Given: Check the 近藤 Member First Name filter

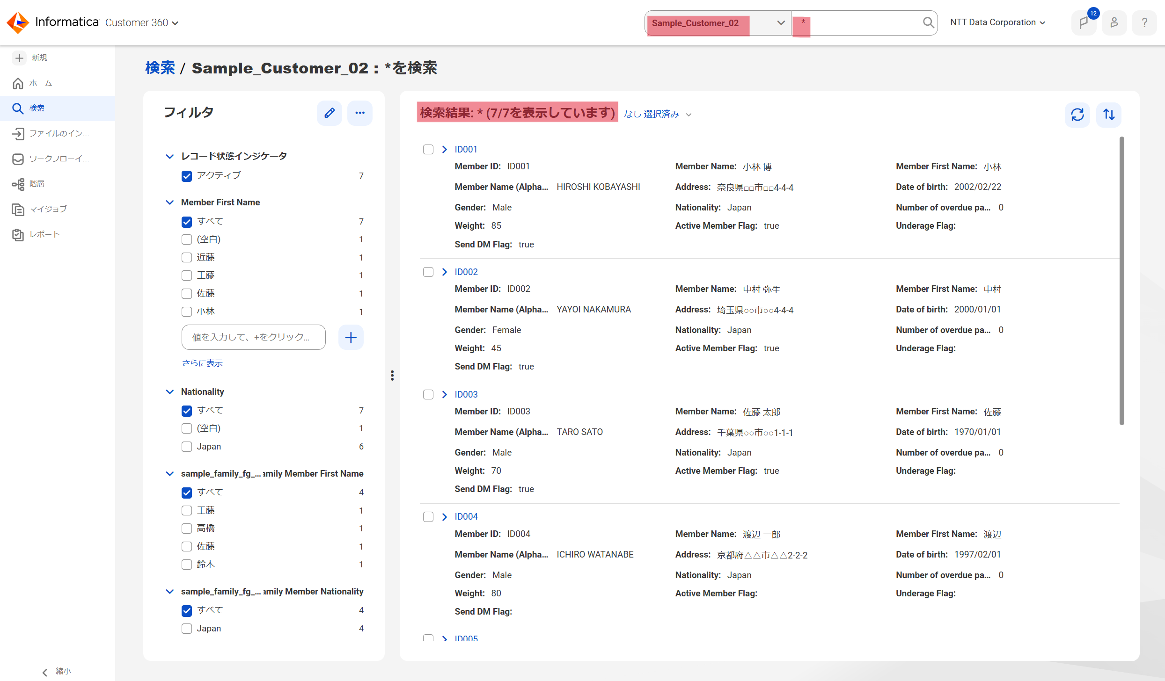Looking at the screenshot, I should point(187,257).
